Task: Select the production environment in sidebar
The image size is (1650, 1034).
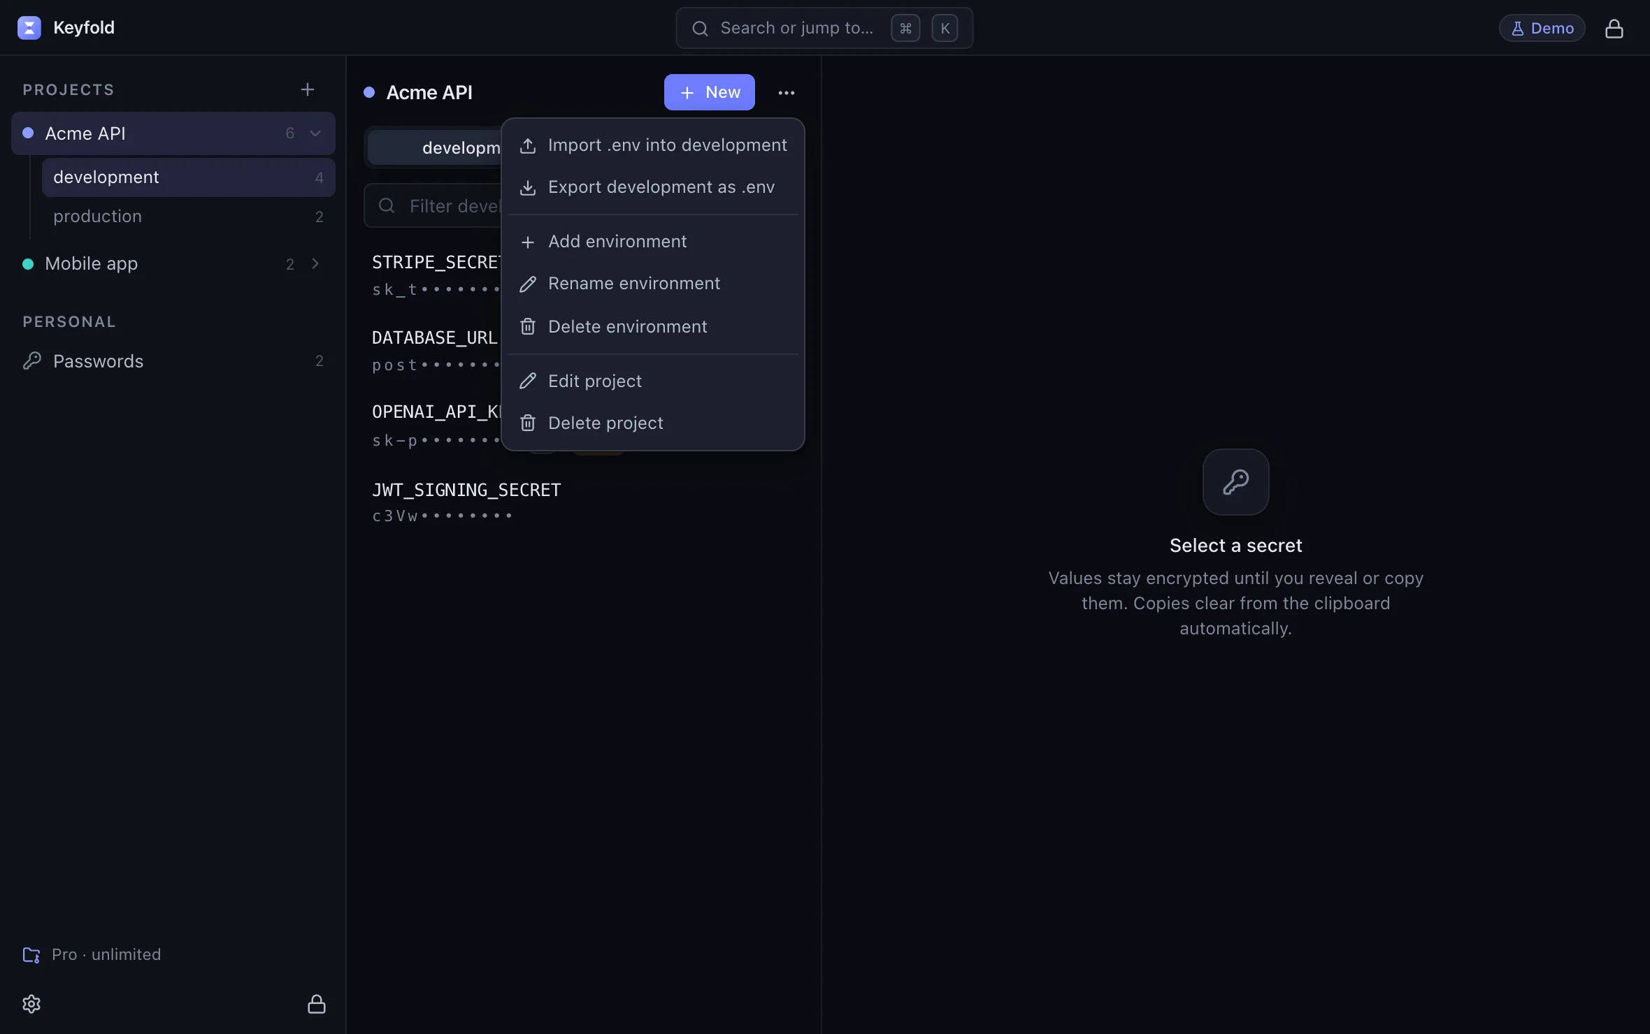Action: (x=189, y=217)
